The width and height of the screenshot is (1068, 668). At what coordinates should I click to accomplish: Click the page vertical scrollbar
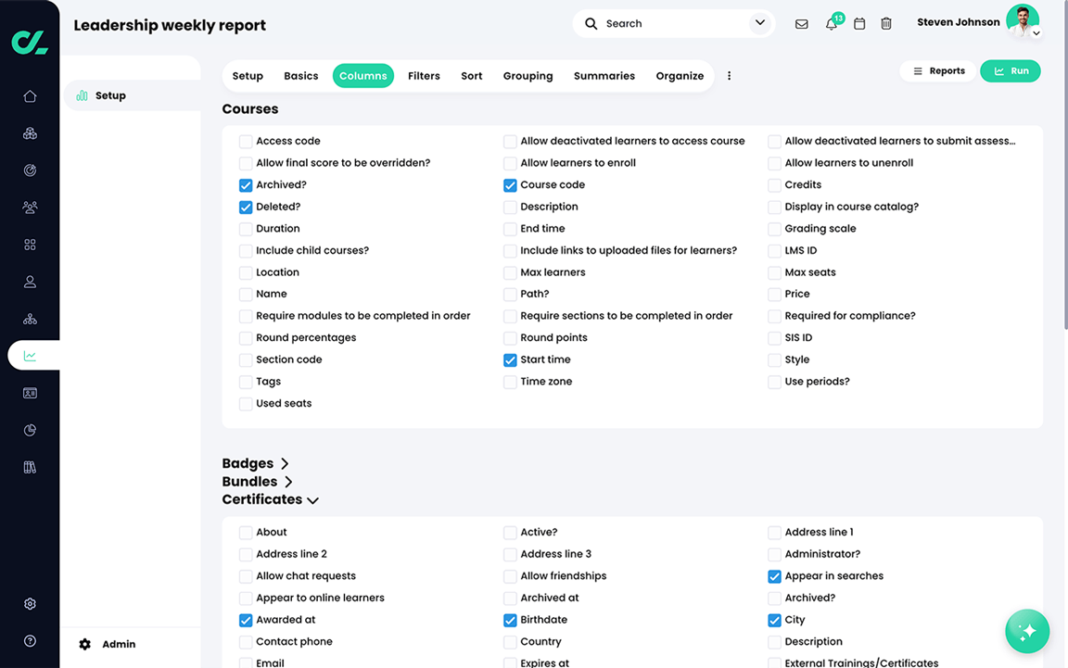coord(1065,163)
